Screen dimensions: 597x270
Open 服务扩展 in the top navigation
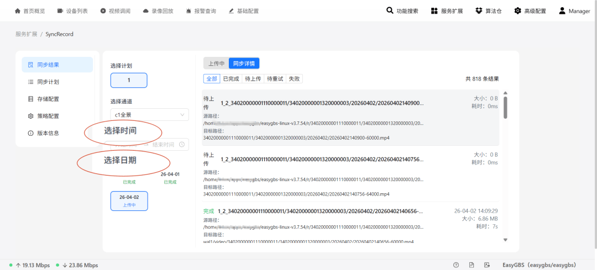pos(447,11)
